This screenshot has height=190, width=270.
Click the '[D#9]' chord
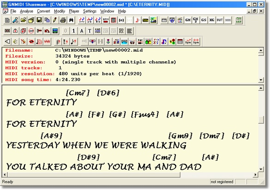[x=88, y=157]
